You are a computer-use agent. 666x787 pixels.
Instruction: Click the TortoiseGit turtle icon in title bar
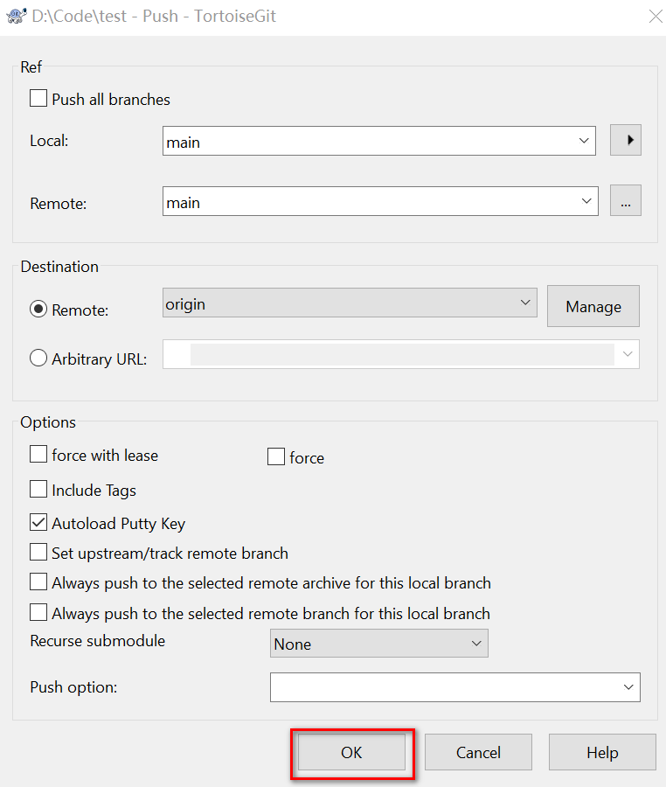(17, 16)
